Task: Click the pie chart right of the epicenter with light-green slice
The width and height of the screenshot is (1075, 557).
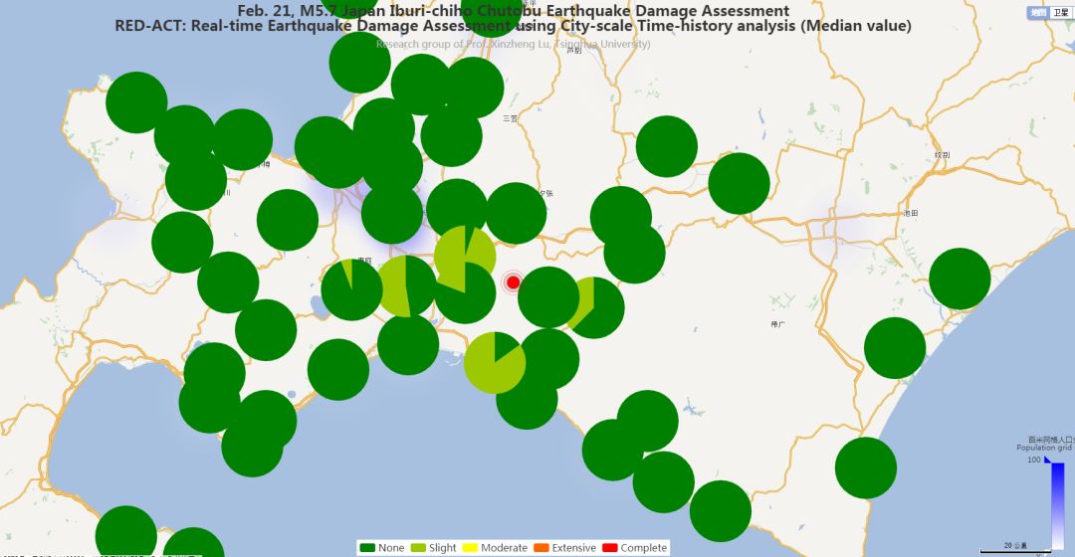Action: (x=593, y=307)
